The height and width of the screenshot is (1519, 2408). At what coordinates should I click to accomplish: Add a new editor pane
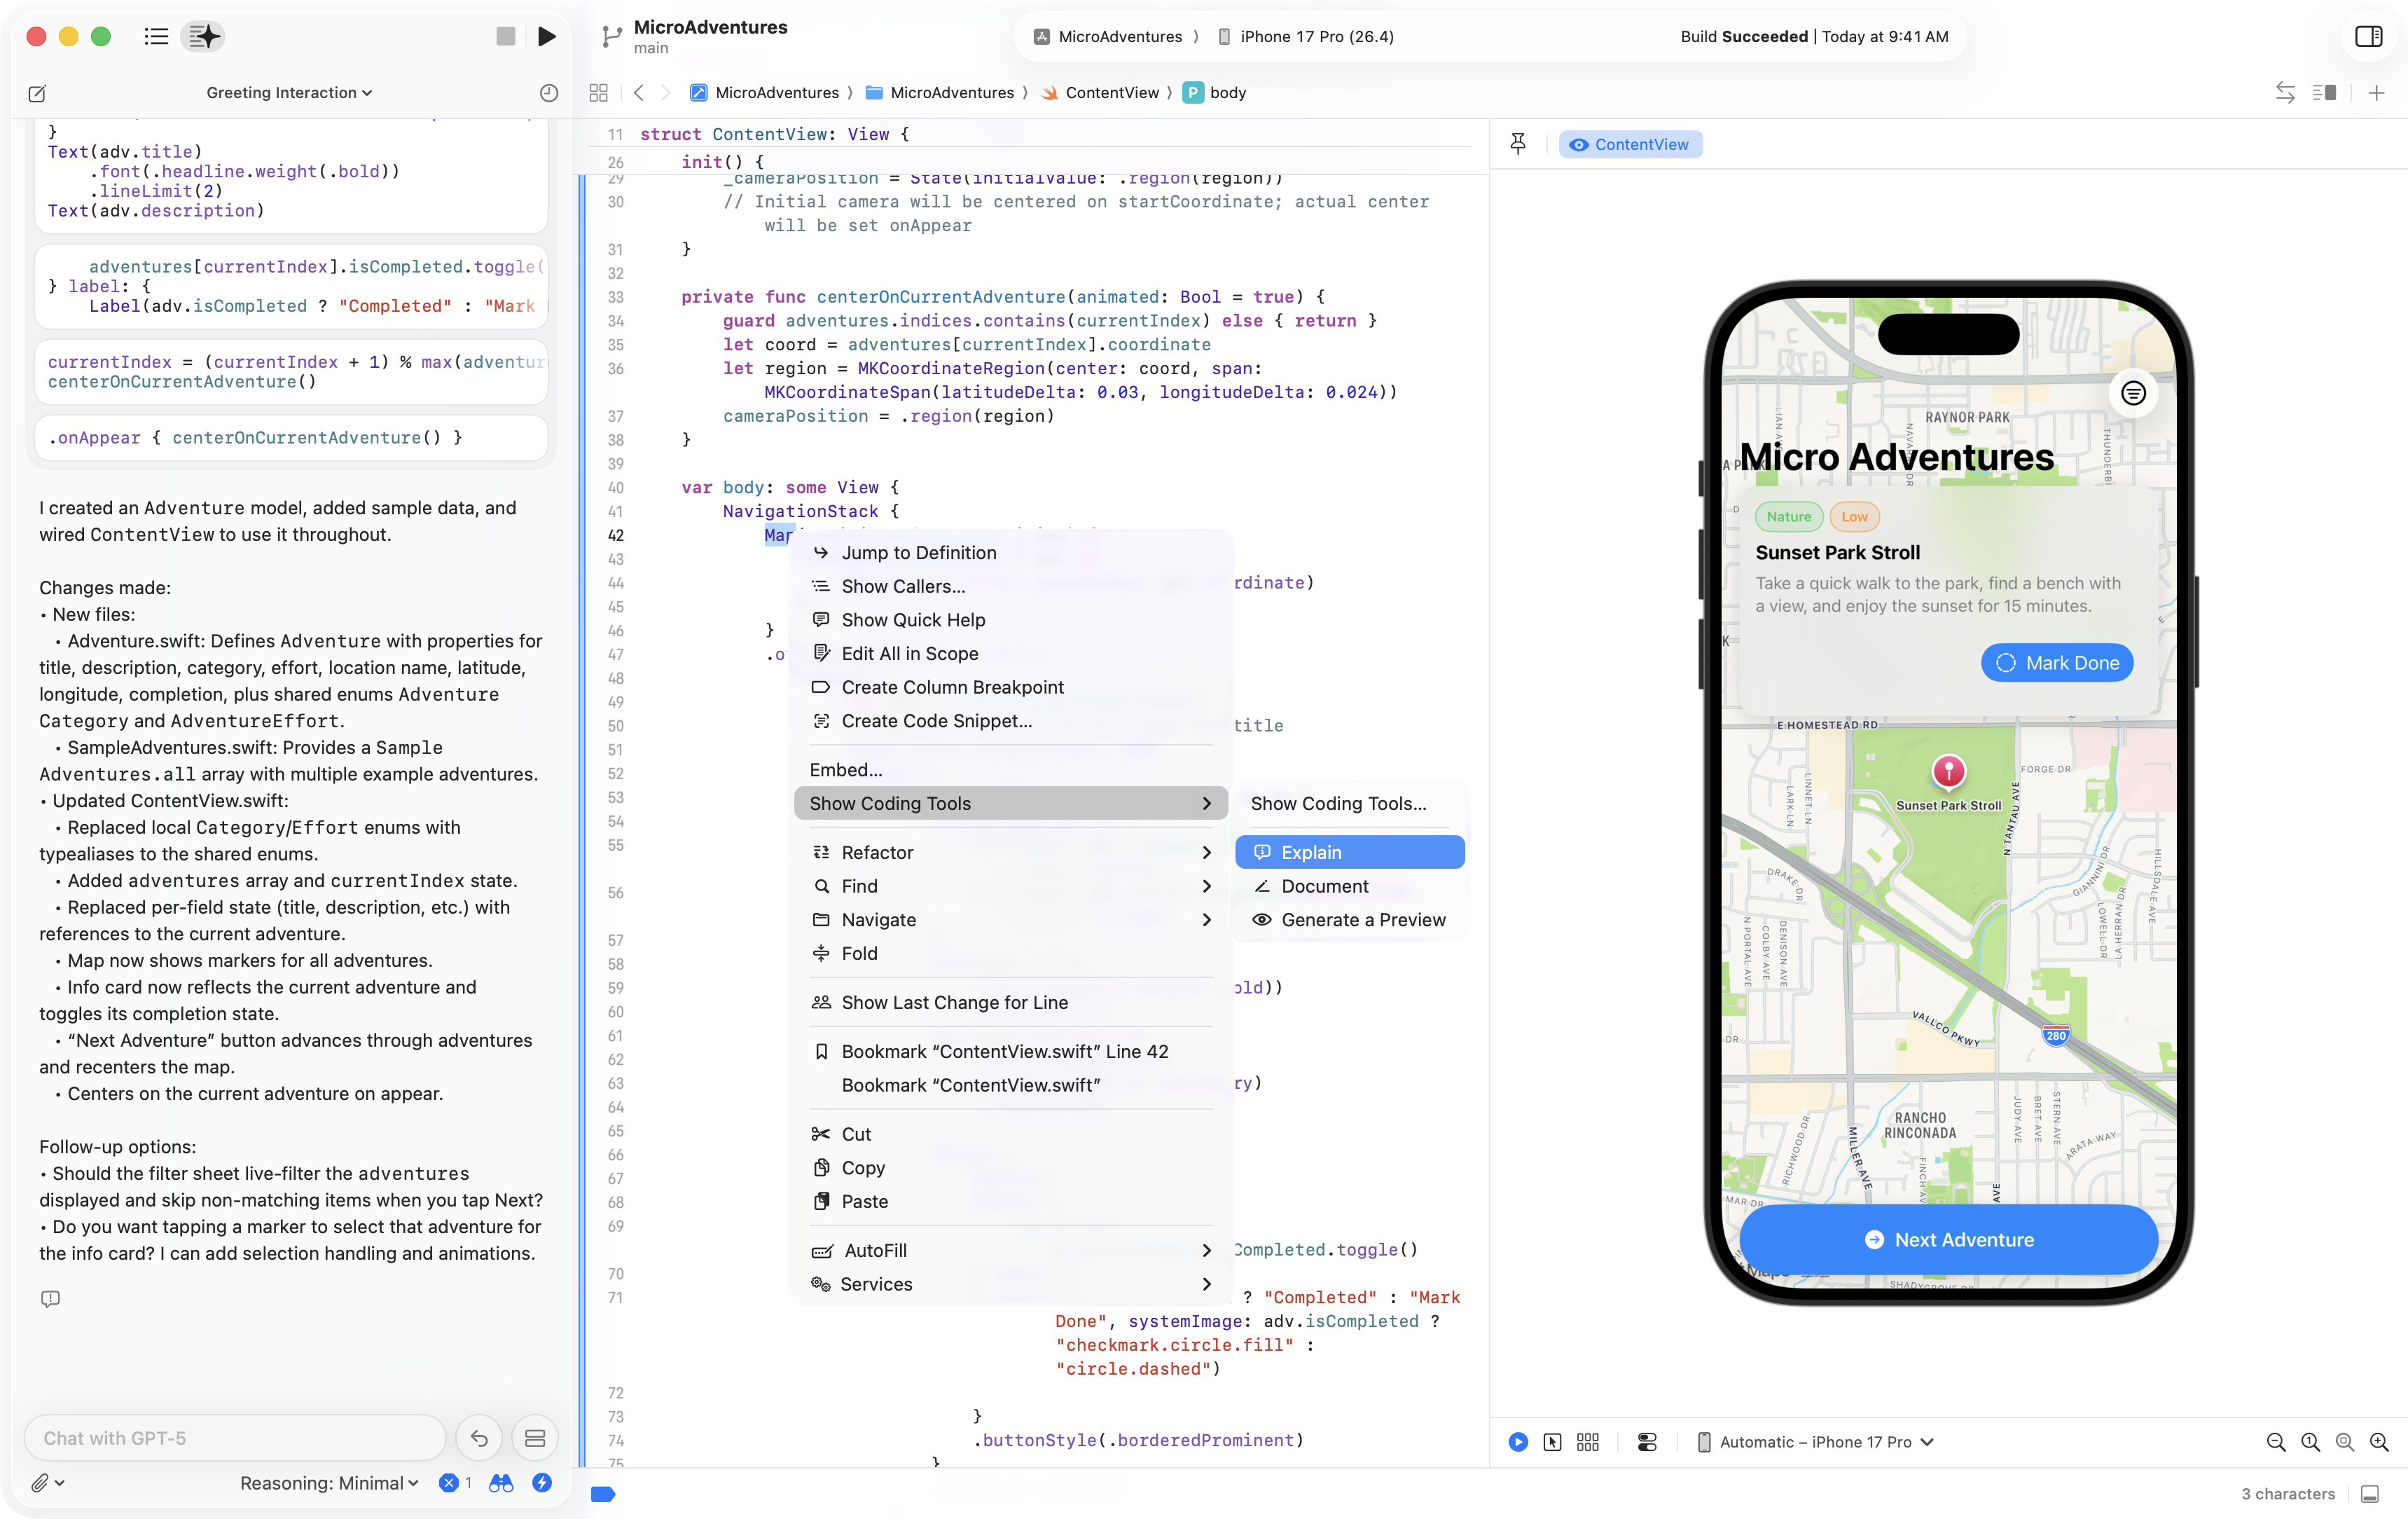point(2377,93)
